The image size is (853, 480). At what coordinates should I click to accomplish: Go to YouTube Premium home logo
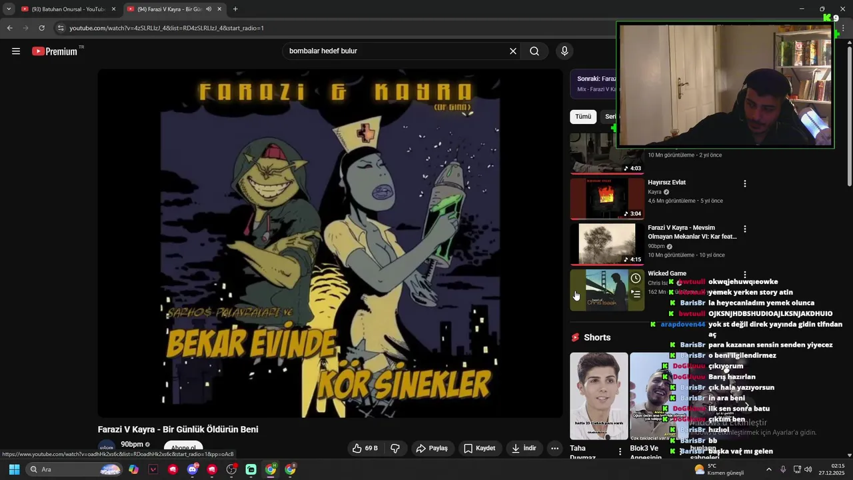click(55, 51)
